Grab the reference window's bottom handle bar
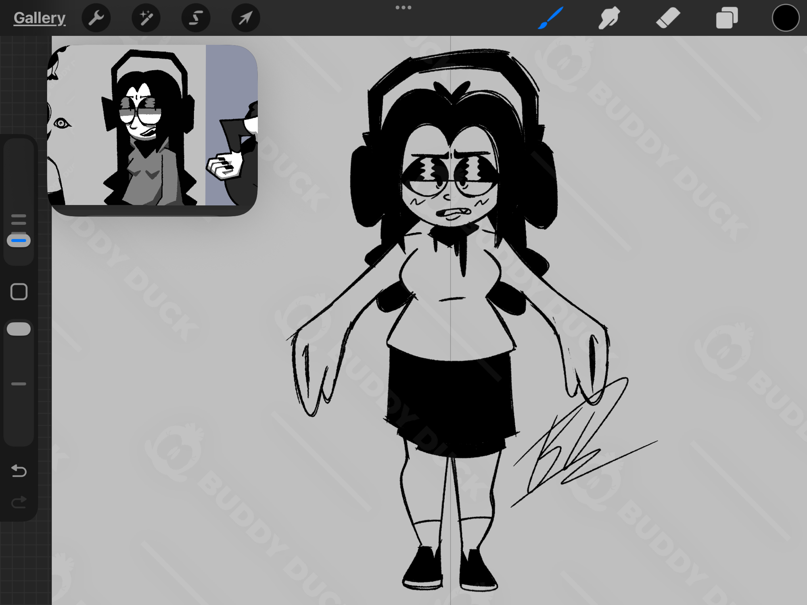 pyautogui.click(x=153, y=211)
